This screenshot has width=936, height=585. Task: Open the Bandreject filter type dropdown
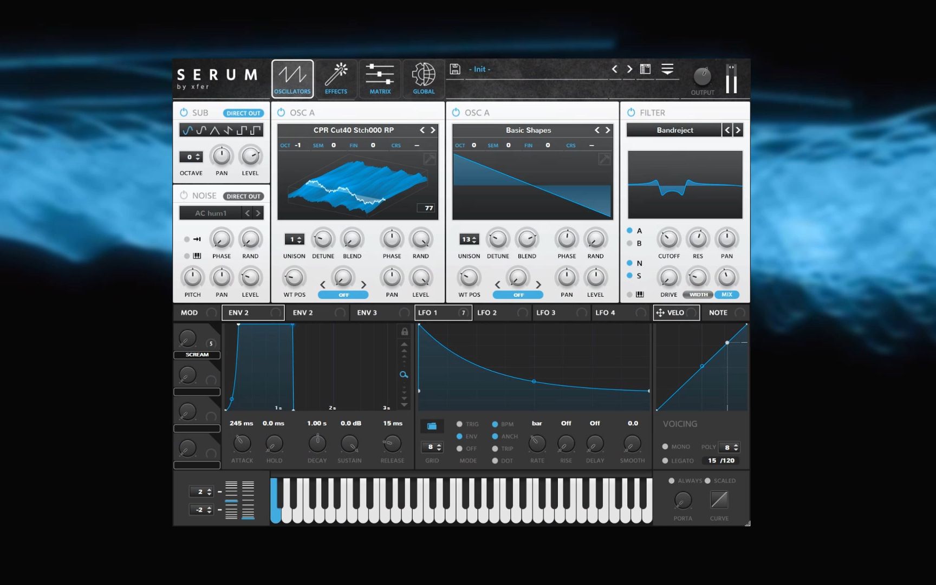(x=674, y=130)
